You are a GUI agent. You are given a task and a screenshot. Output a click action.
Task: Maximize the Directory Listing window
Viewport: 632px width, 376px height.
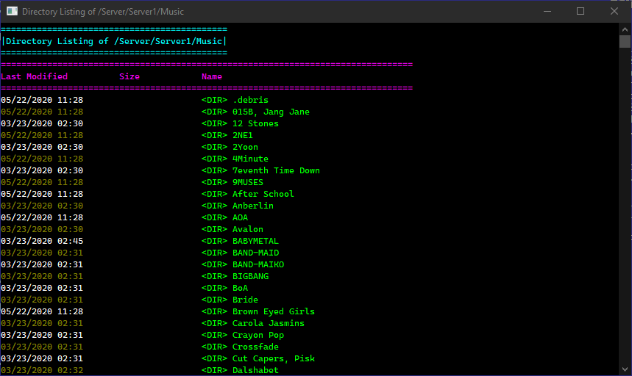tap(580, 11)
